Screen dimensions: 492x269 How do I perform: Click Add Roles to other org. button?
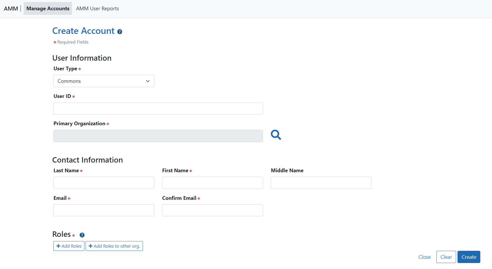(x=114, y=246)
